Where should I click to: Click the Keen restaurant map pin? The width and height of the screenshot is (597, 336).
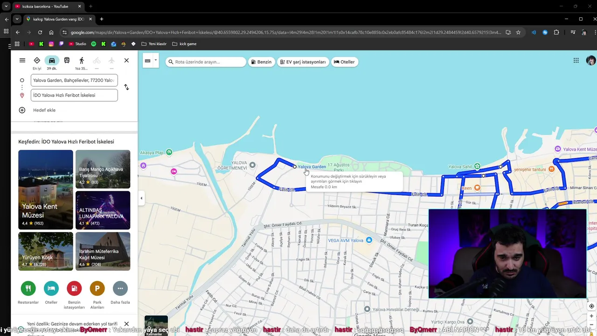click(x=477, y=188)
